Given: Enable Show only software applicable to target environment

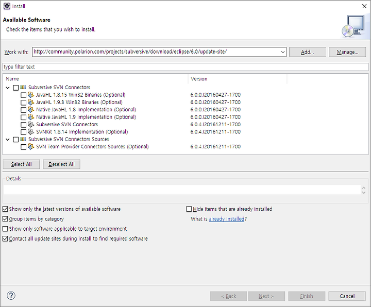Looking at the screenshot, I should pos(5,229).
